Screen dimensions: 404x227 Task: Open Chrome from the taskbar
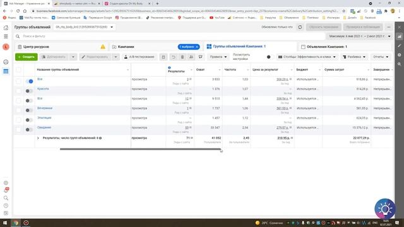tap(16, 223)
